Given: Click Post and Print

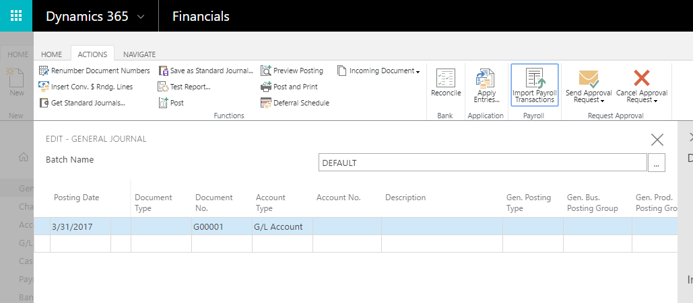Looking at the screenshot, I should [x=295, y=87].
